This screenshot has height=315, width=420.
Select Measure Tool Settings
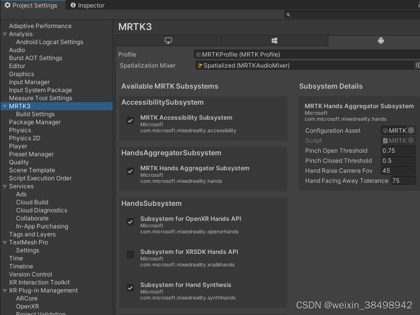[x=41, y=98]
